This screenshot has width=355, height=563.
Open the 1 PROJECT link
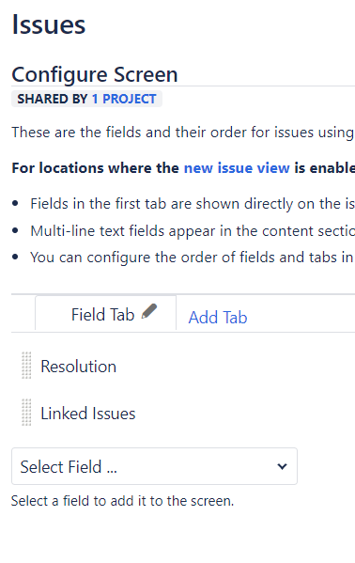tap(124, 99)
